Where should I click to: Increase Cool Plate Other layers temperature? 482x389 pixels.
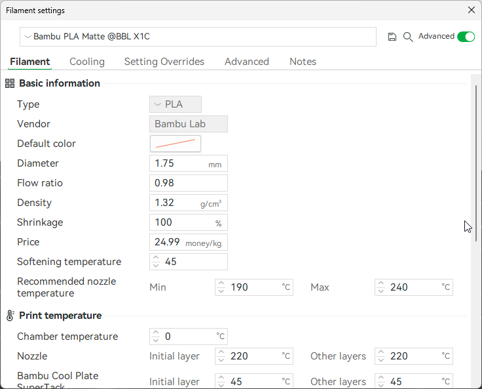coord(381,379)
